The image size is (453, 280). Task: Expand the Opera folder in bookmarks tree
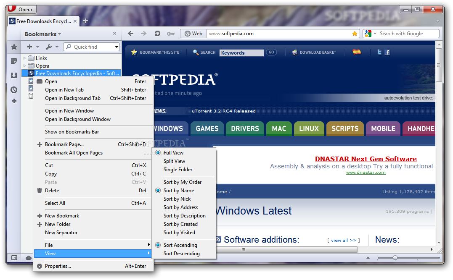(24, 66)
